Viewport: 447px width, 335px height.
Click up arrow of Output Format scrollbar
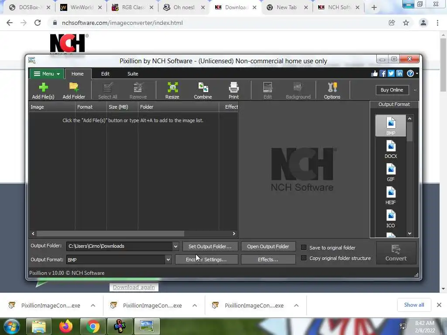(x=409, y=119)
